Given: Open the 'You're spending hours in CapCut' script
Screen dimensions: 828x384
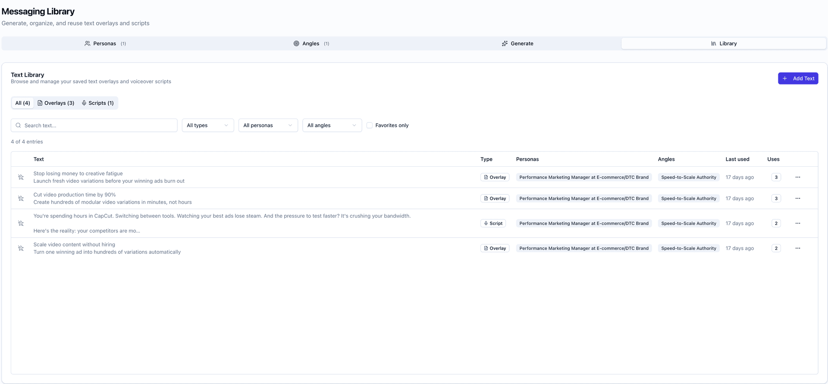Looking at the screenshot, I should [222, 223].
